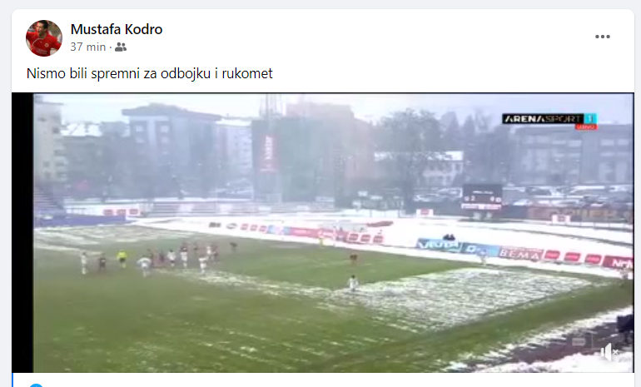Click the BEMA advertising board in the video
Viewport: 641px width, 387px height.
520,254
